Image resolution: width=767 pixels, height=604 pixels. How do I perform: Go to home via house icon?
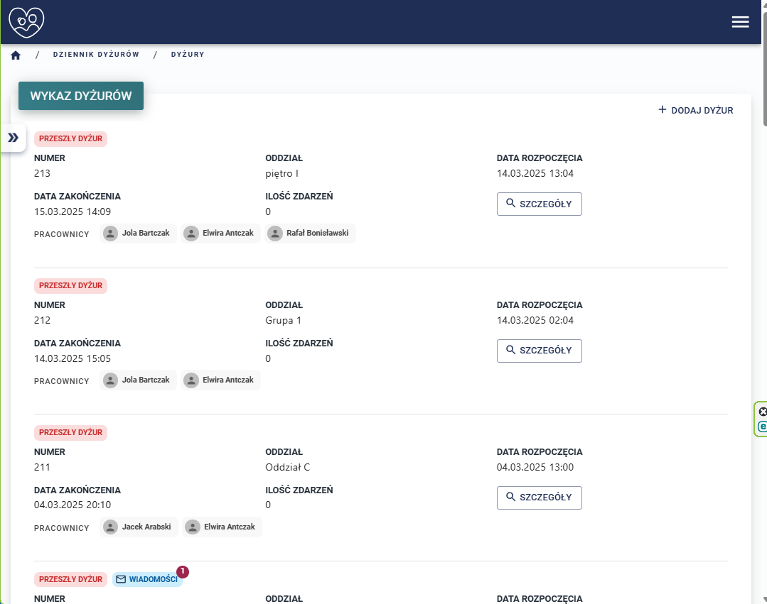click(16, 55)
